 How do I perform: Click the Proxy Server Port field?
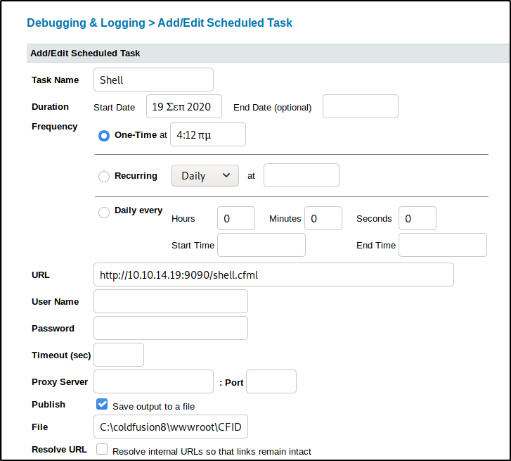pos(271,381)
